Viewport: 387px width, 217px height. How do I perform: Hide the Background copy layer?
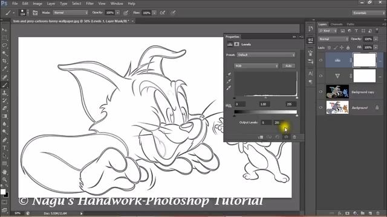click(x=321, y=92)
